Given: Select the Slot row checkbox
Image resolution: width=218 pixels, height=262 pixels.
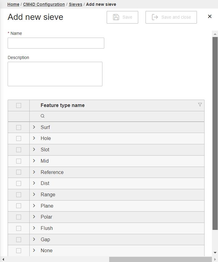Looking at the screenshot, I should click(x=19, y=150).
